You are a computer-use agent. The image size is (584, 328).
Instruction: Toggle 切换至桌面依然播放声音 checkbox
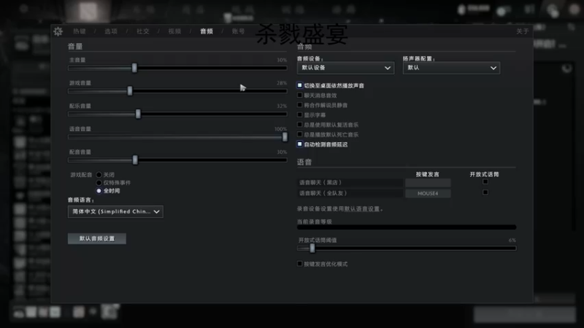[300, 85]
